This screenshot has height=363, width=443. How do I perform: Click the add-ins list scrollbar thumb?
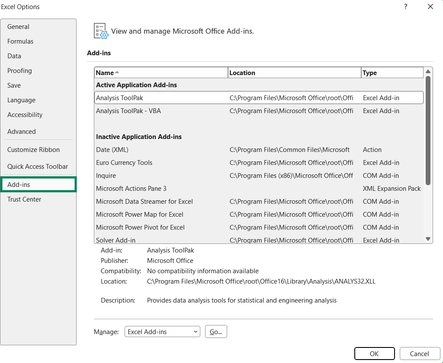tap(428, 130)
